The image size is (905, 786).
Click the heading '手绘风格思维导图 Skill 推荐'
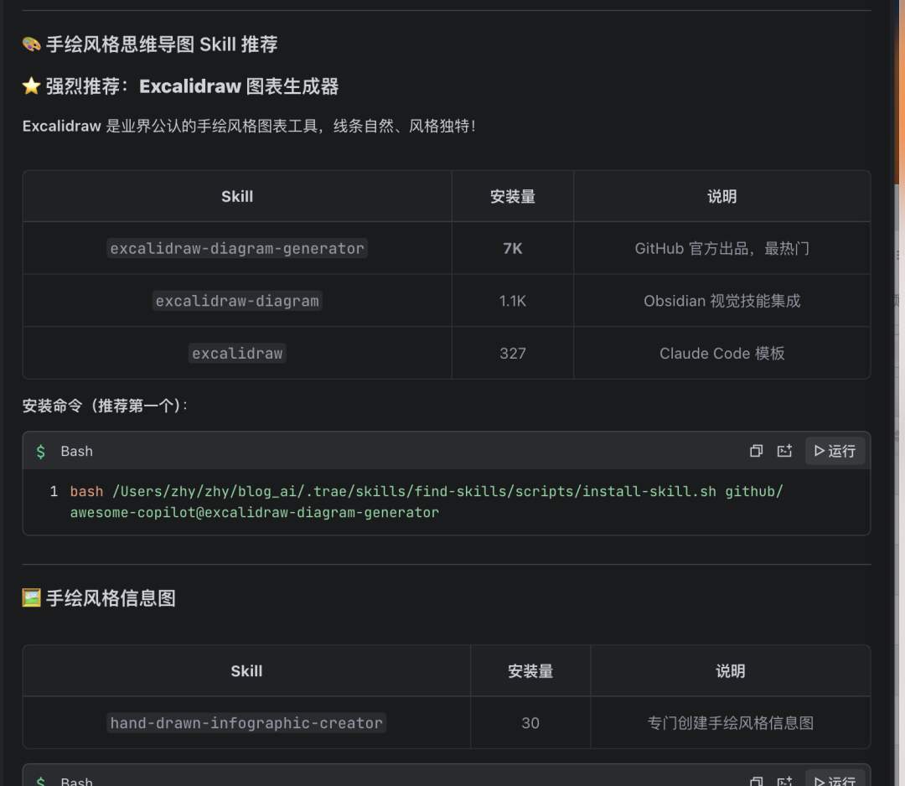pyautogui.click(x=162, y=44)
